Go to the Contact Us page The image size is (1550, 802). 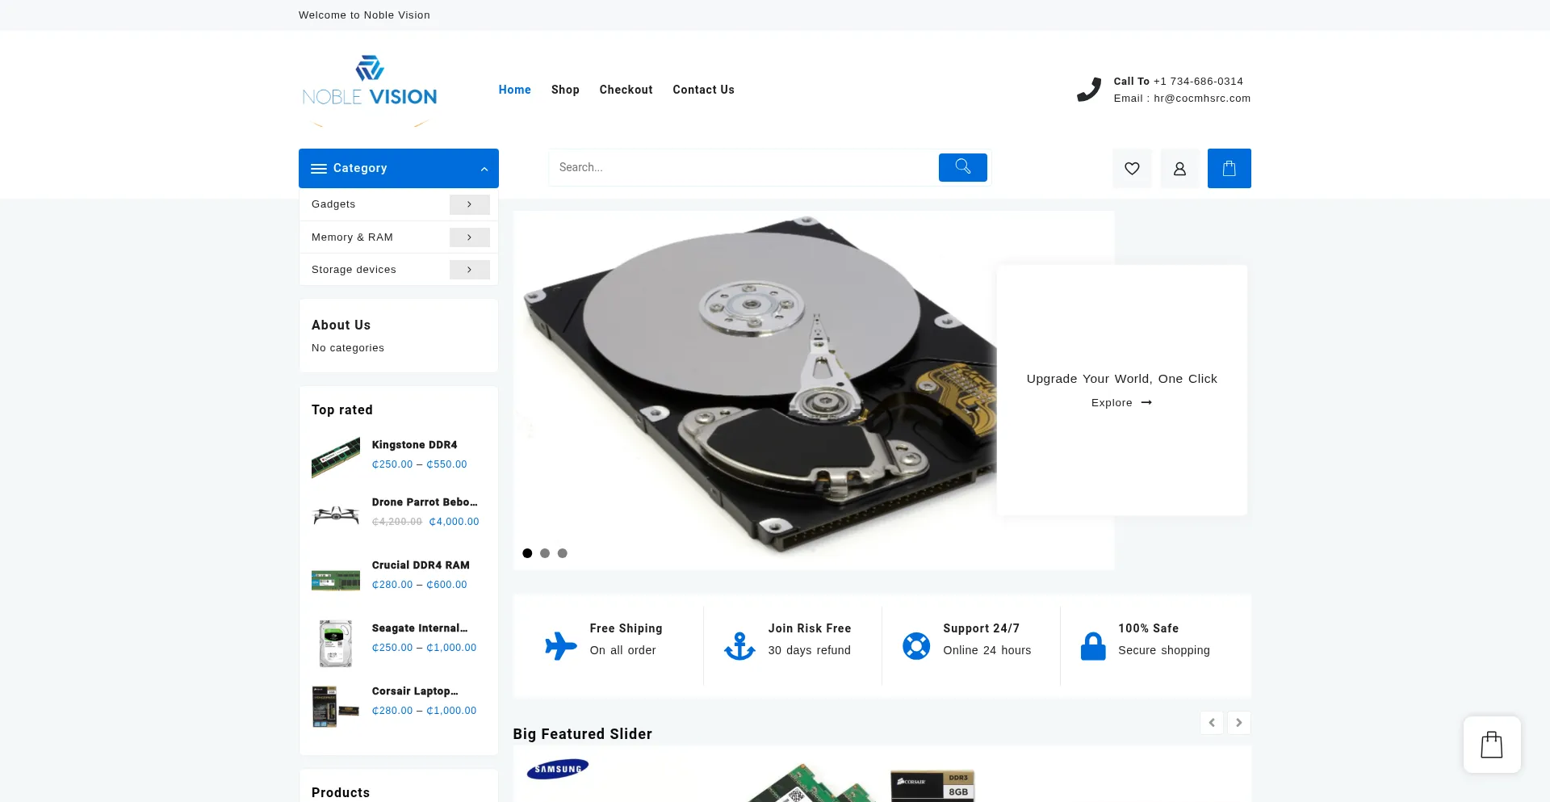tap(703, 90)
